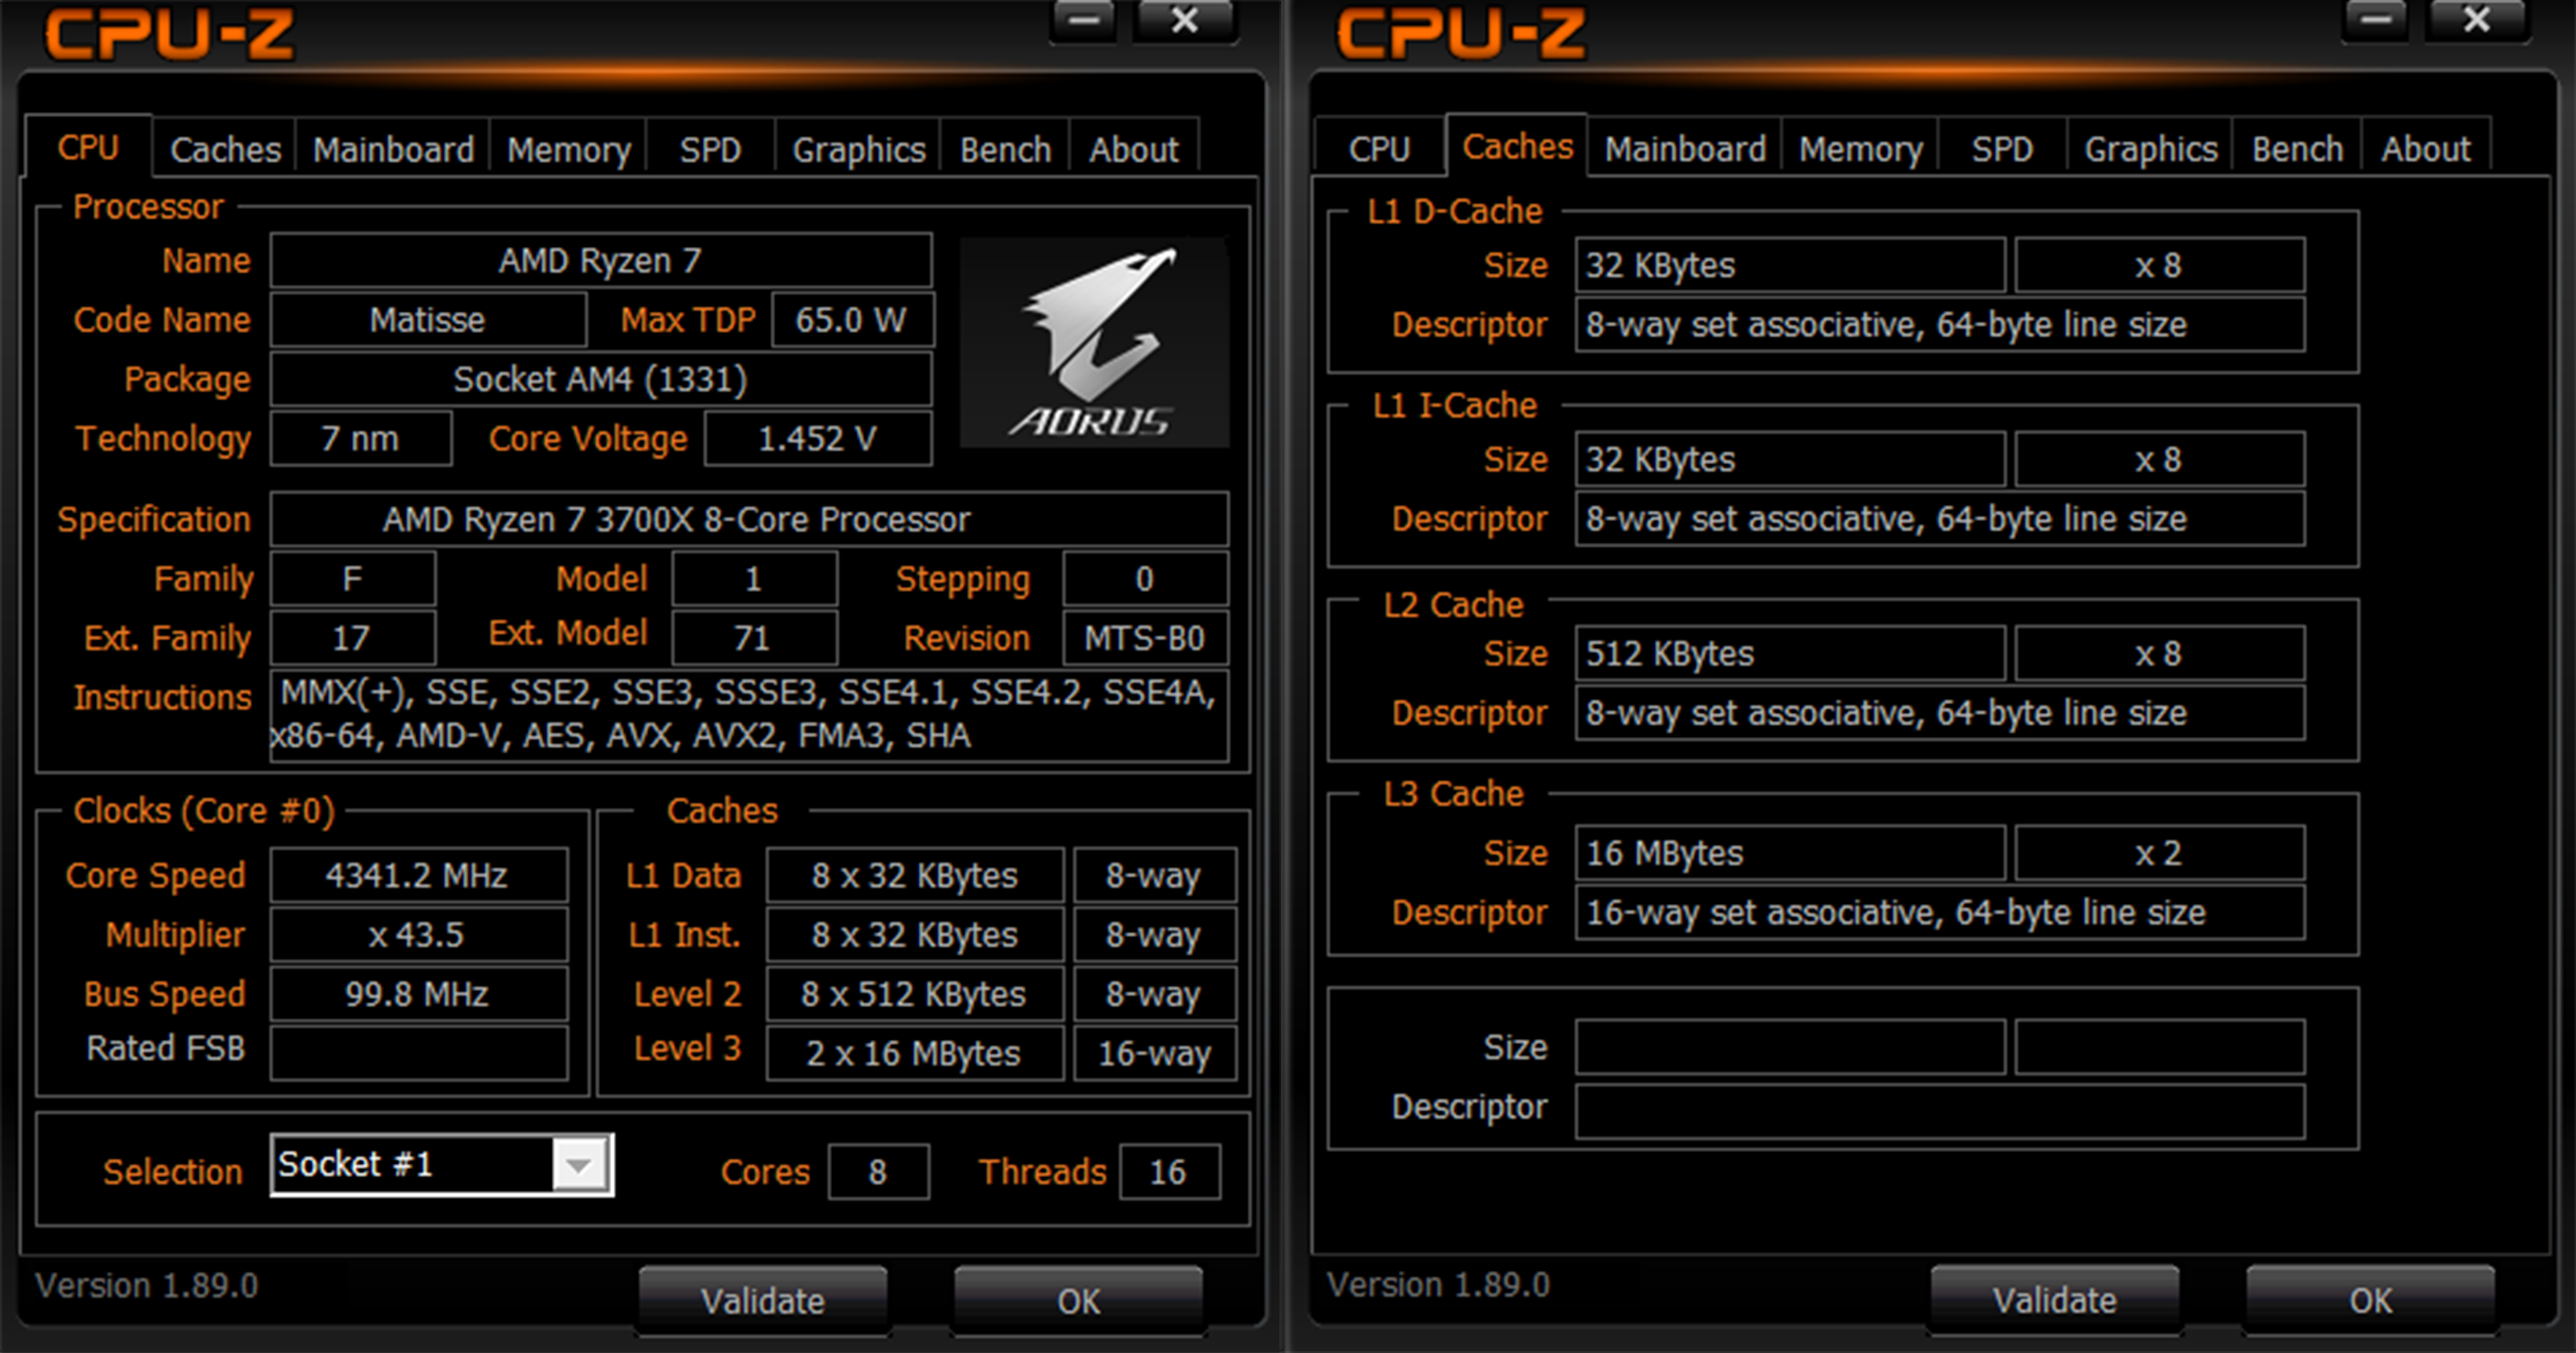The image size is (2576, 1353).
Task: Click the L1 I-Cache descriptor field
Action: pos(1940,519)
